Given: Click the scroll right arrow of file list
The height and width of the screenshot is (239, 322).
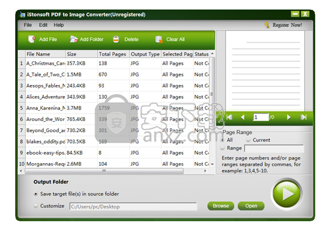Looking at the screenshot, I should [x=205, y=171].
